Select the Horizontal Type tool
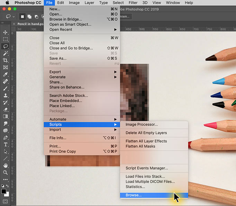 [6, 145]
